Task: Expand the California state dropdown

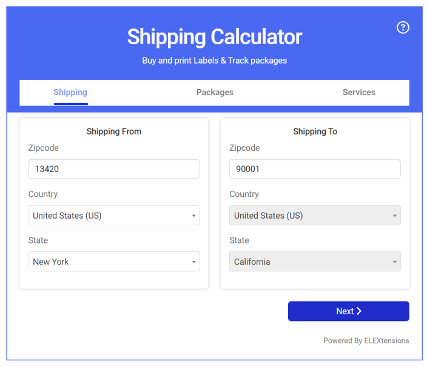Action: click(x=315, y=262)
